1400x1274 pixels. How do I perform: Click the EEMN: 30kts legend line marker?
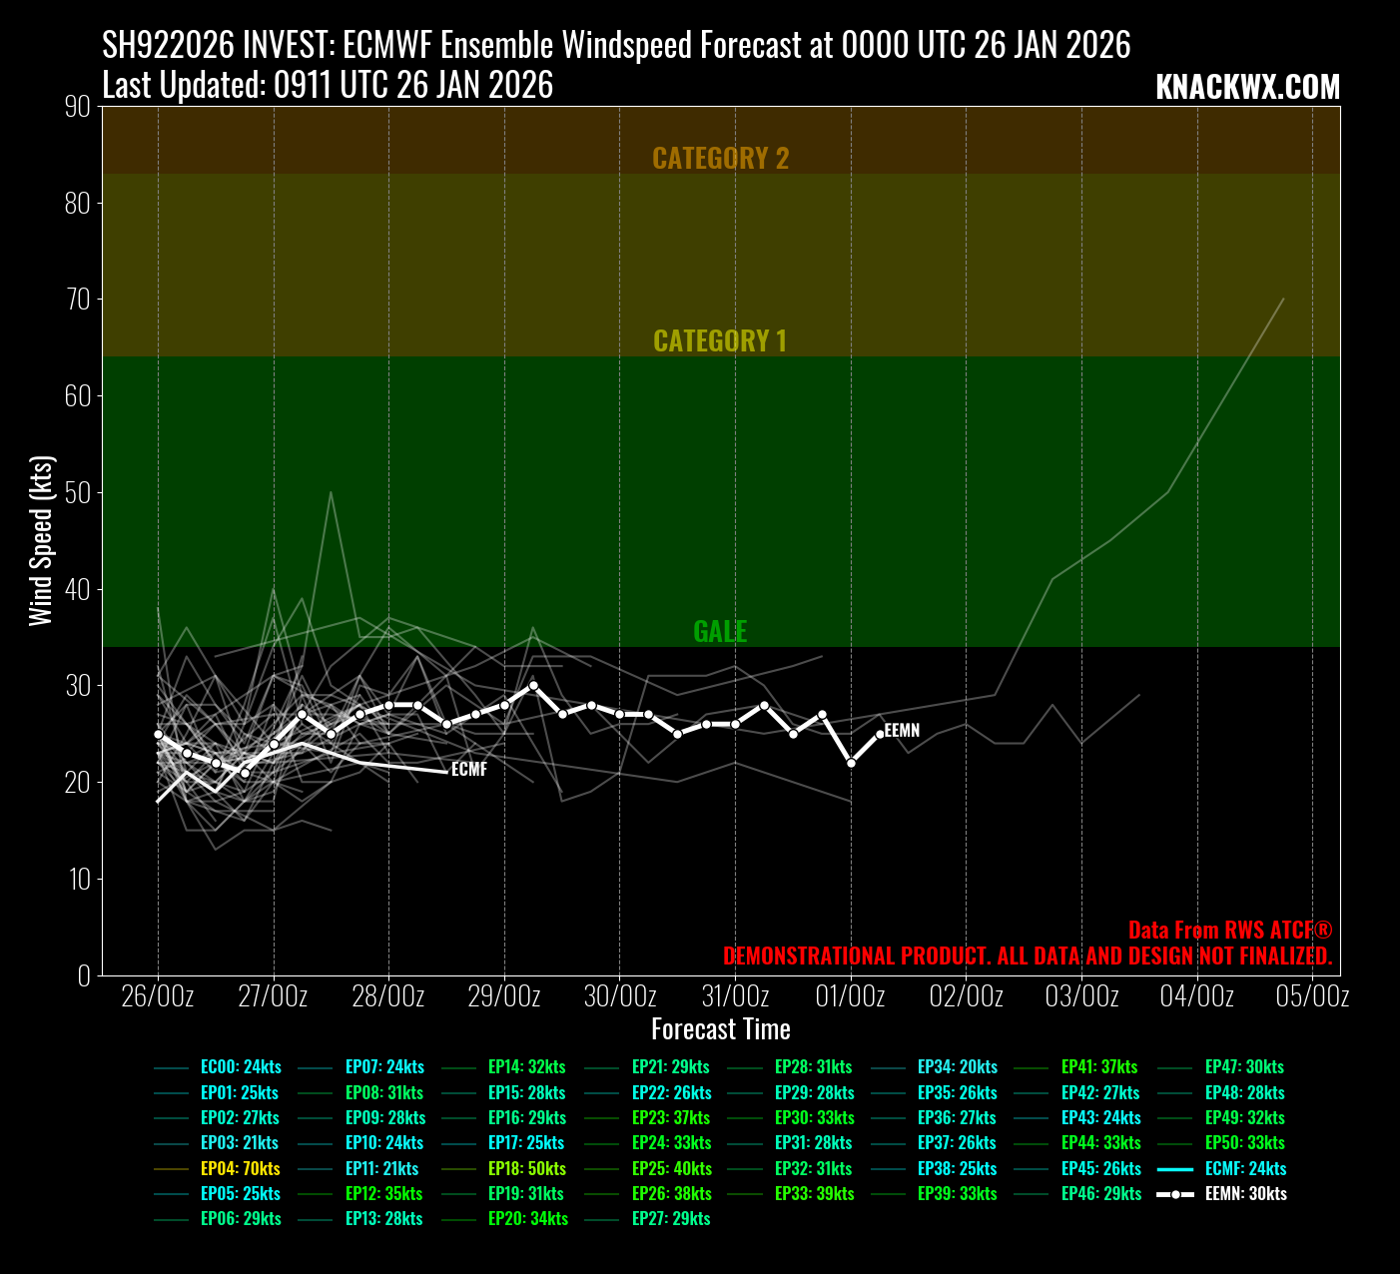1176,1194
